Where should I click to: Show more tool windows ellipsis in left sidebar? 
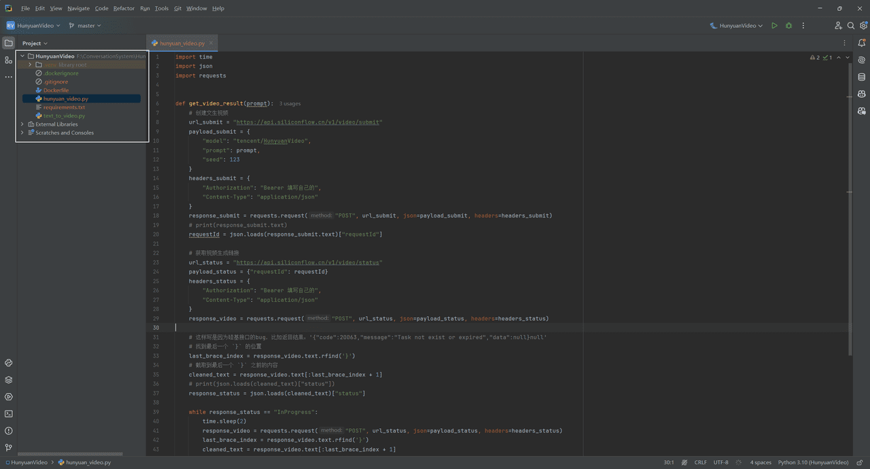point(8,77)
